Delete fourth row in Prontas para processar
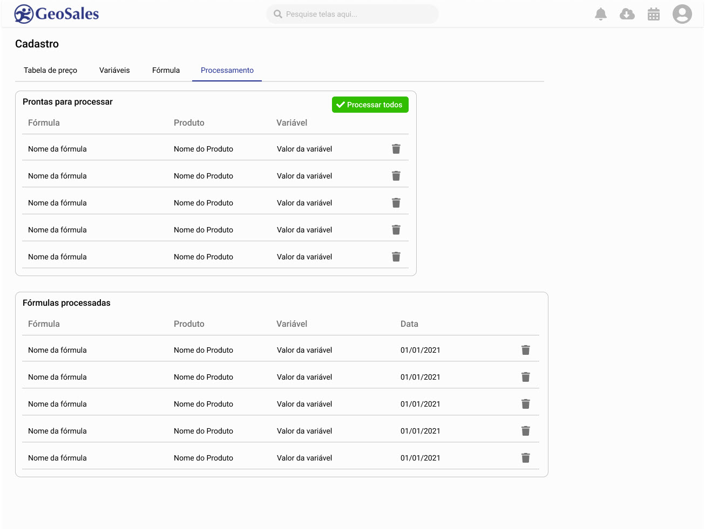 point(396,230)
